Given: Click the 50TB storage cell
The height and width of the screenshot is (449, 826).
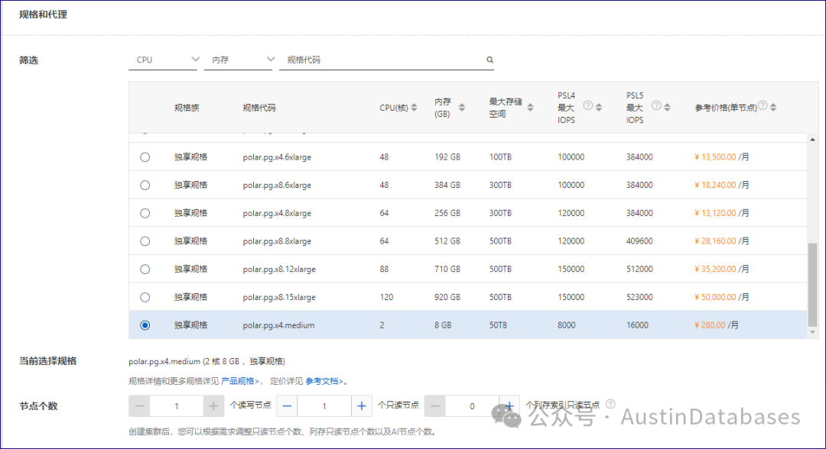Looking at the screenshot, I should click(498, 325).
